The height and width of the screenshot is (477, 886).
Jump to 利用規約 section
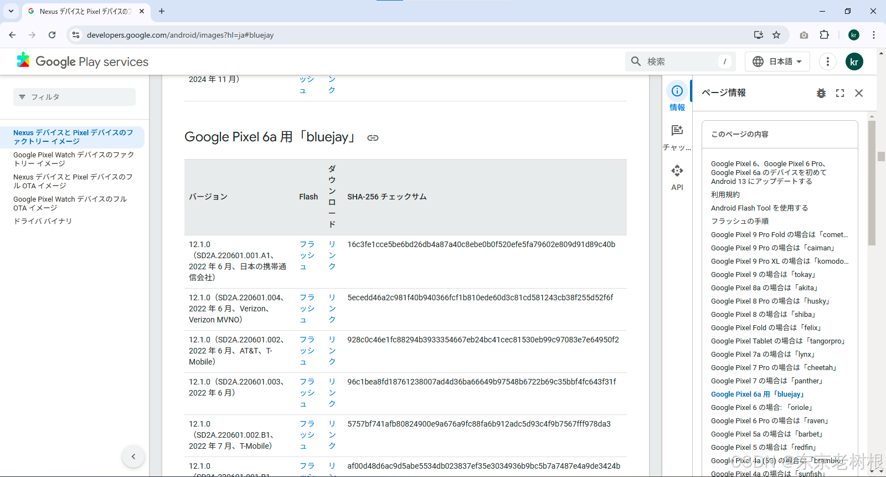click(x=725, y=194)
